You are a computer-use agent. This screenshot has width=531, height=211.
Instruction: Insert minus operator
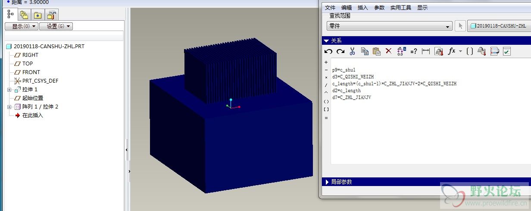tap(326, 70)
